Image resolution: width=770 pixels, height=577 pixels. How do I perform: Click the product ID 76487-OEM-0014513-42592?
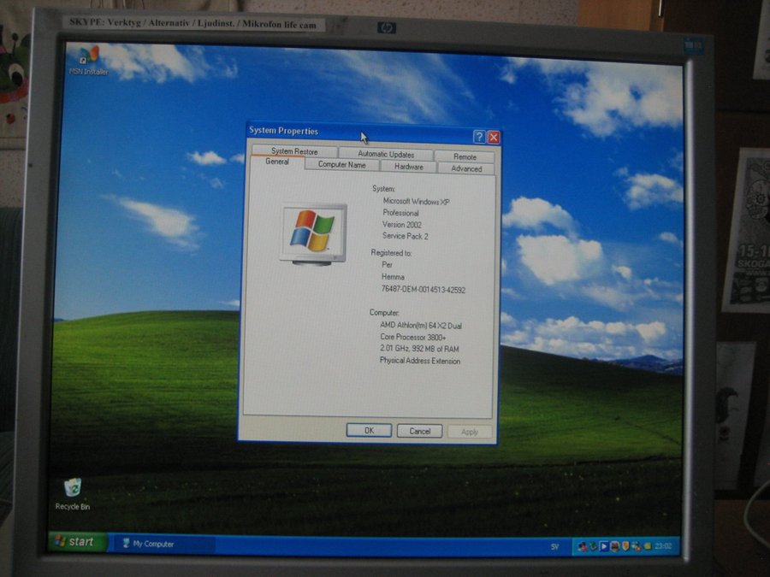(x=423, y=290)
